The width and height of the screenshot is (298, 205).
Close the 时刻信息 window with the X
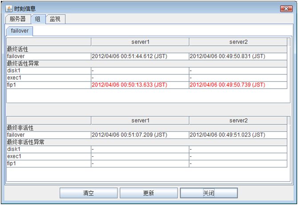click(286, 8)
